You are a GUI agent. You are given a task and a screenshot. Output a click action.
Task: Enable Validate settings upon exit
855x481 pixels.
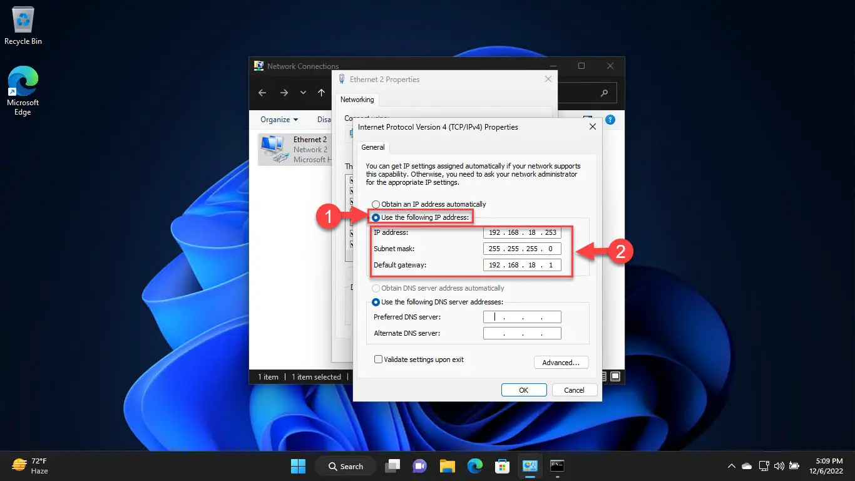pos(419,359)
